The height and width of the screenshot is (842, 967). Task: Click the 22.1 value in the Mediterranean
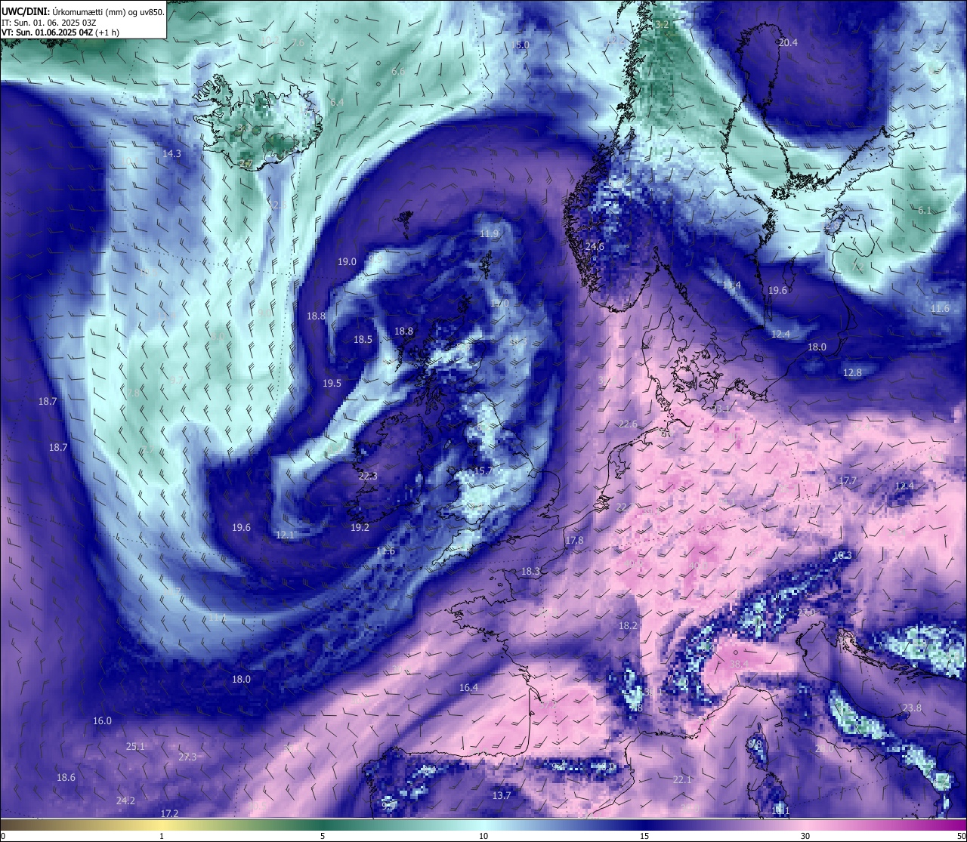682,780
